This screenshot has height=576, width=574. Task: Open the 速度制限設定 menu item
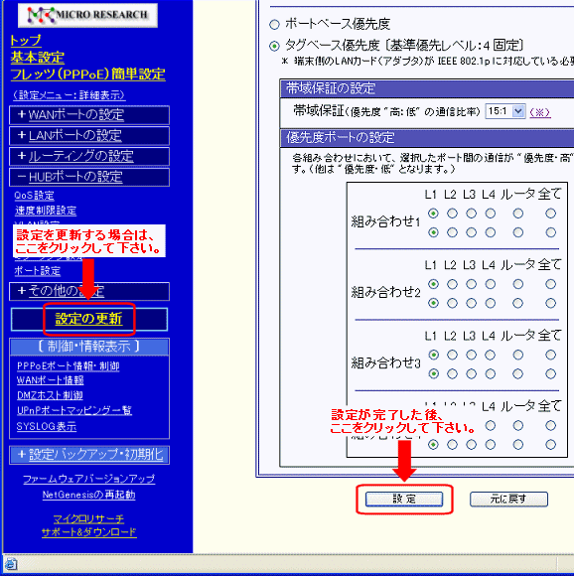point(46,211)
